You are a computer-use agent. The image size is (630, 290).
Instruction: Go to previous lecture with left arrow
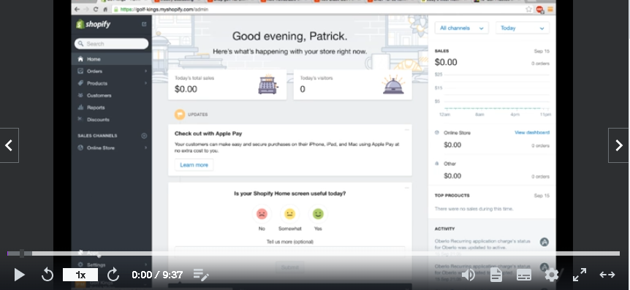pyautogui.click(x=9, y=145)
